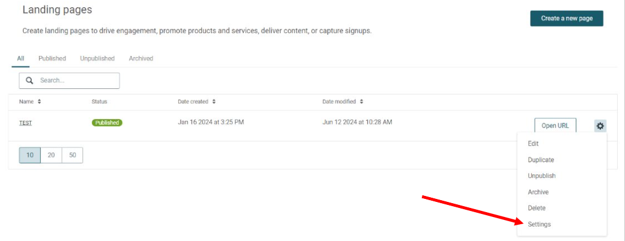Switch to the Published tab
The width and height of the screenshot is (625, 241).
52,58
